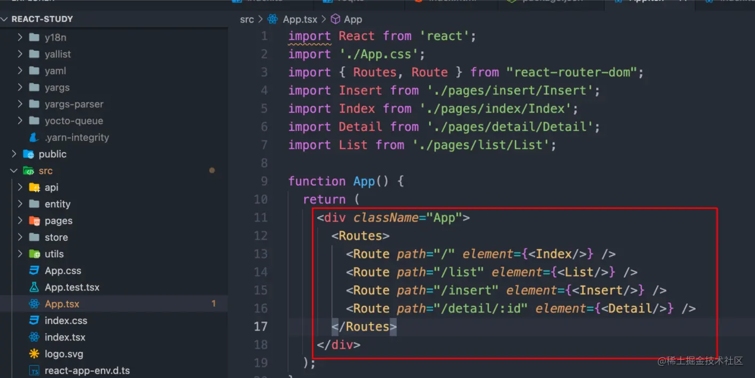Click the y18n folder icon
Image resolution: width=755 pixels, height=378 pixels.
34,37
